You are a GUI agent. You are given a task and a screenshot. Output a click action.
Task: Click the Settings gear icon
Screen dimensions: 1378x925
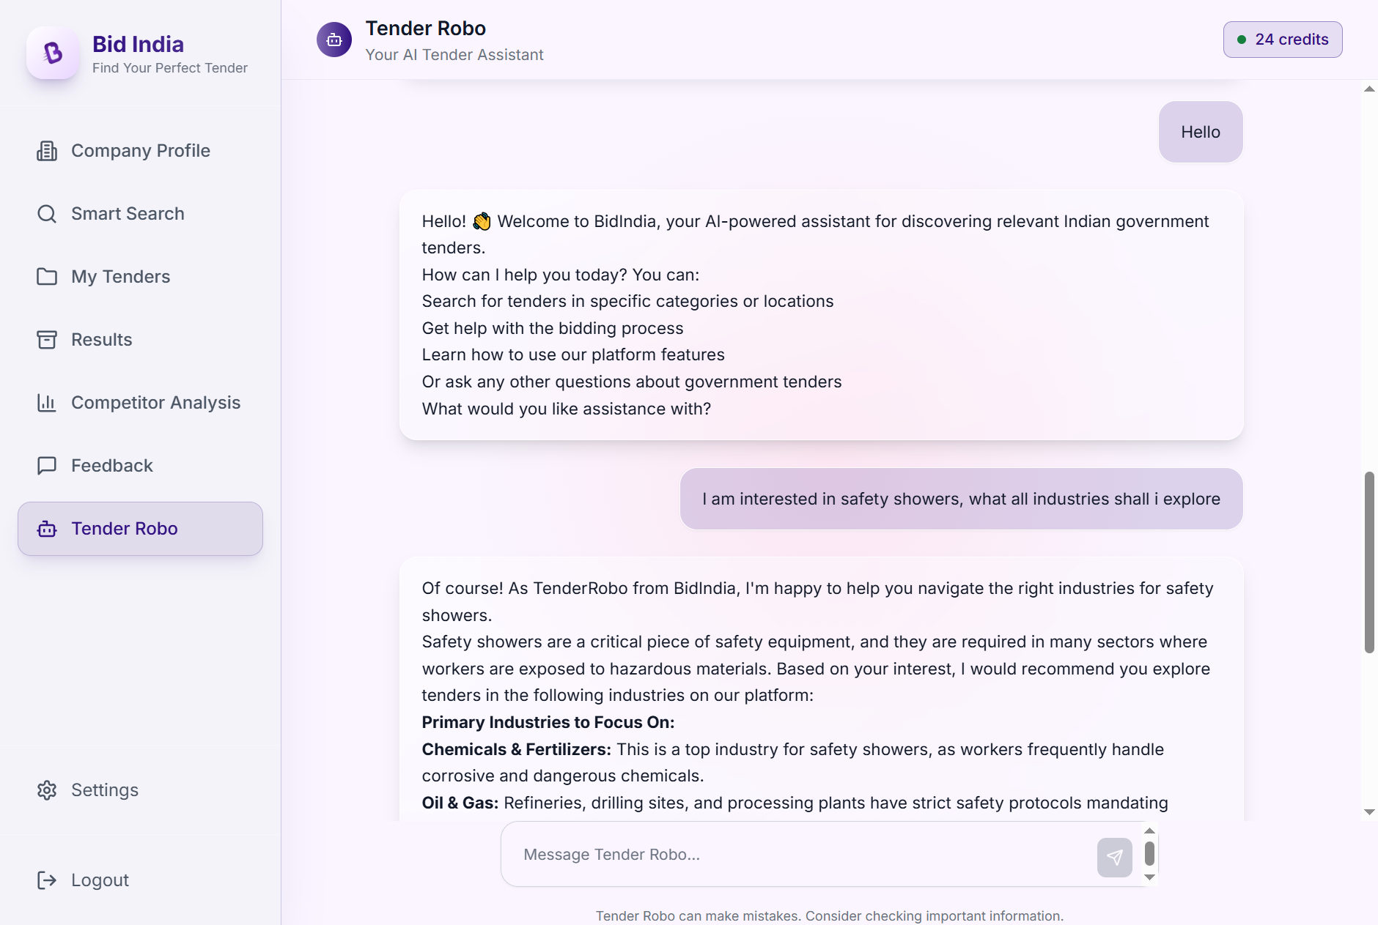tap(47, 790)
